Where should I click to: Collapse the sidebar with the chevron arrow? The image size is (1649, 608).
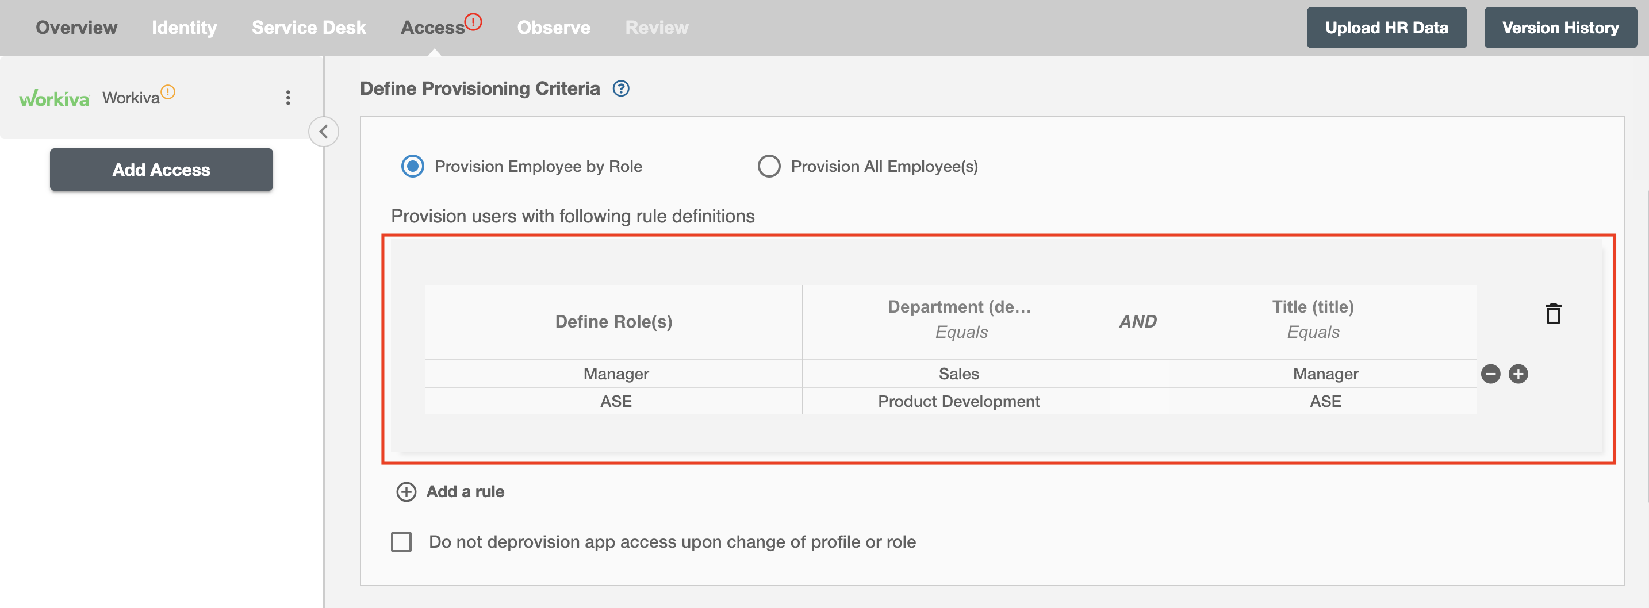(323, 132)
